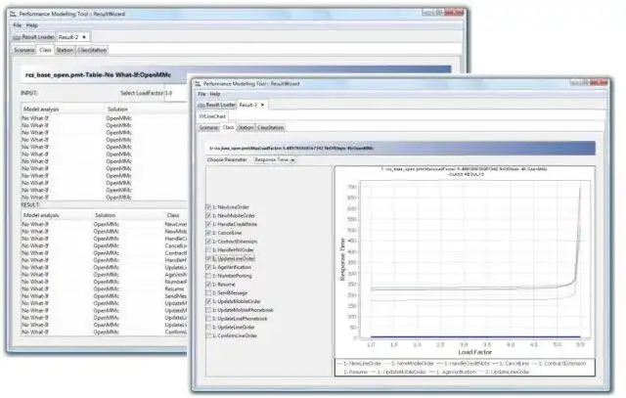Click the CancelLine entry in the chart legend
Viewport: 626px width, 398px height.
[512, 364]
